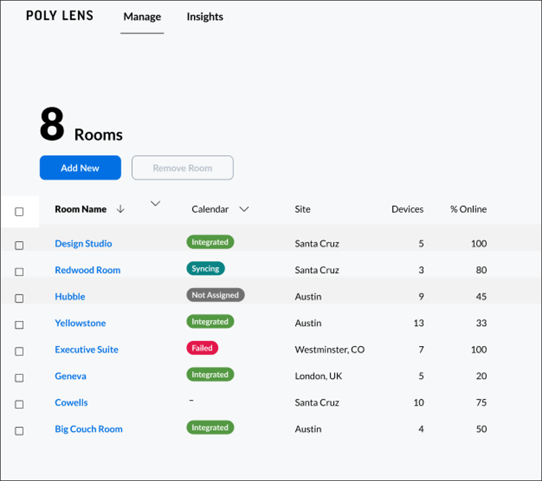Click the Not Assigned badge for Hubble
Viewport: 542px width, 481px height.
215,295
